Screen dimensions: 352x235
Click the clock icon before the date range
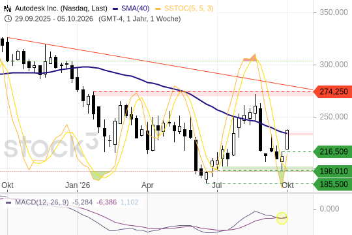point(8,19)
